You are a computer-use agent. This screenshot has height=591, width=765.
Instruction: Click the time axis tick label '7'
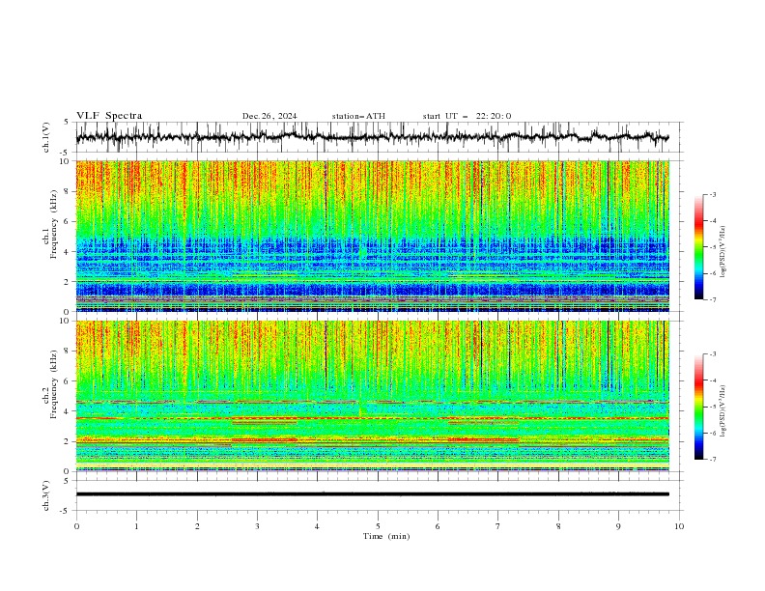(498, 526)
